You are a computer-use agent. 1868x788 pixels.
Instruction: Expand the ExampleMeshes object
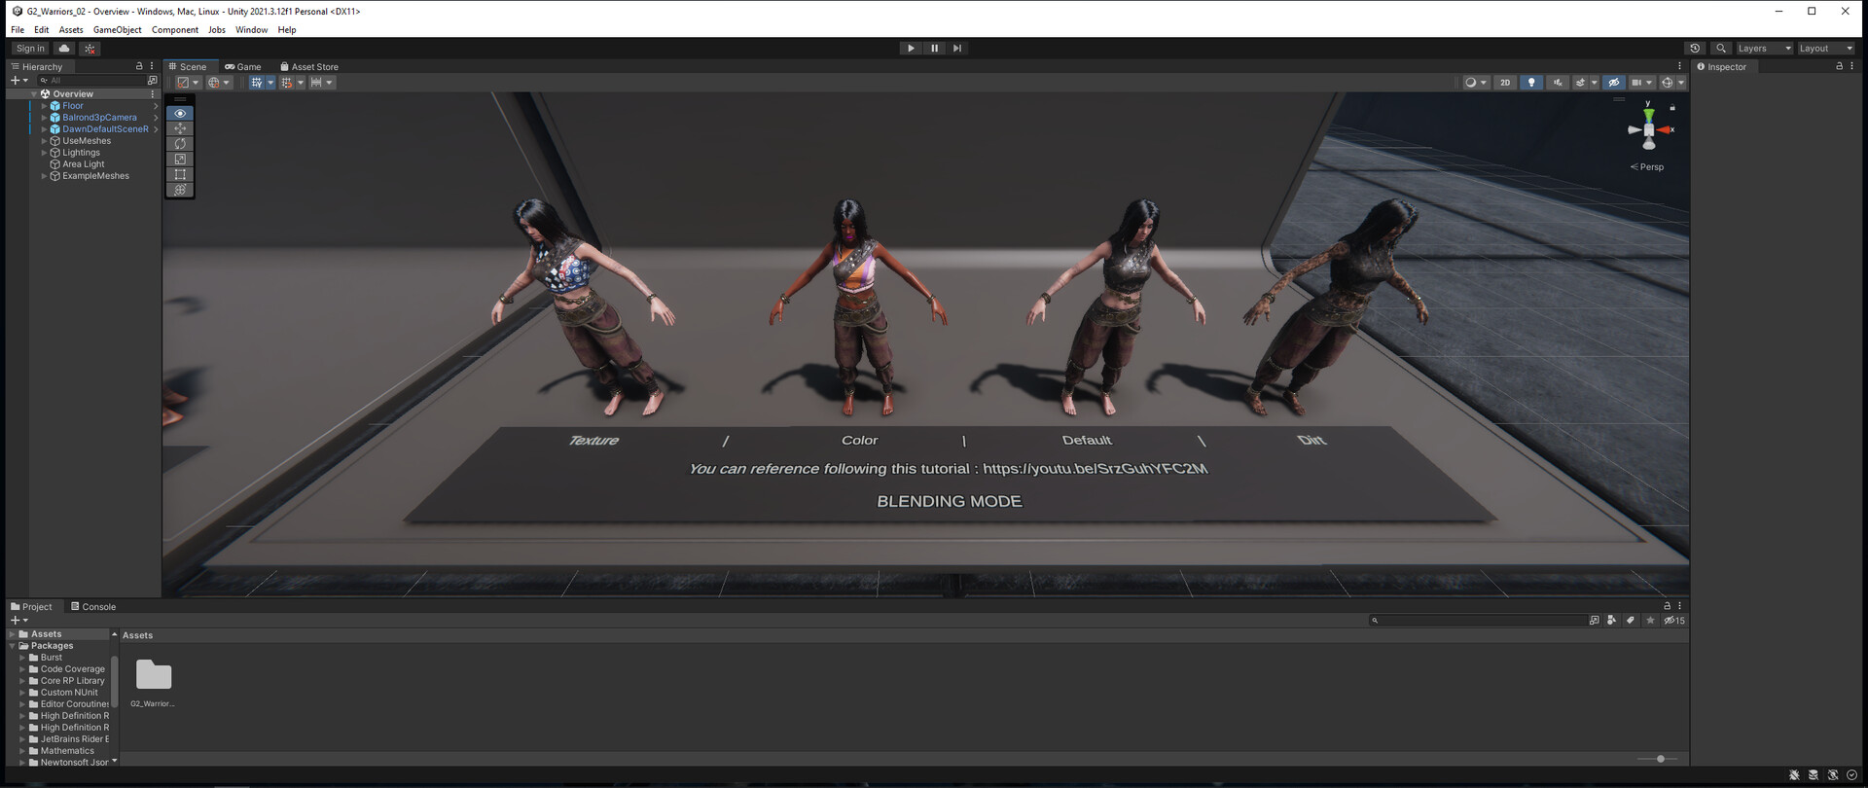point(44,176)
